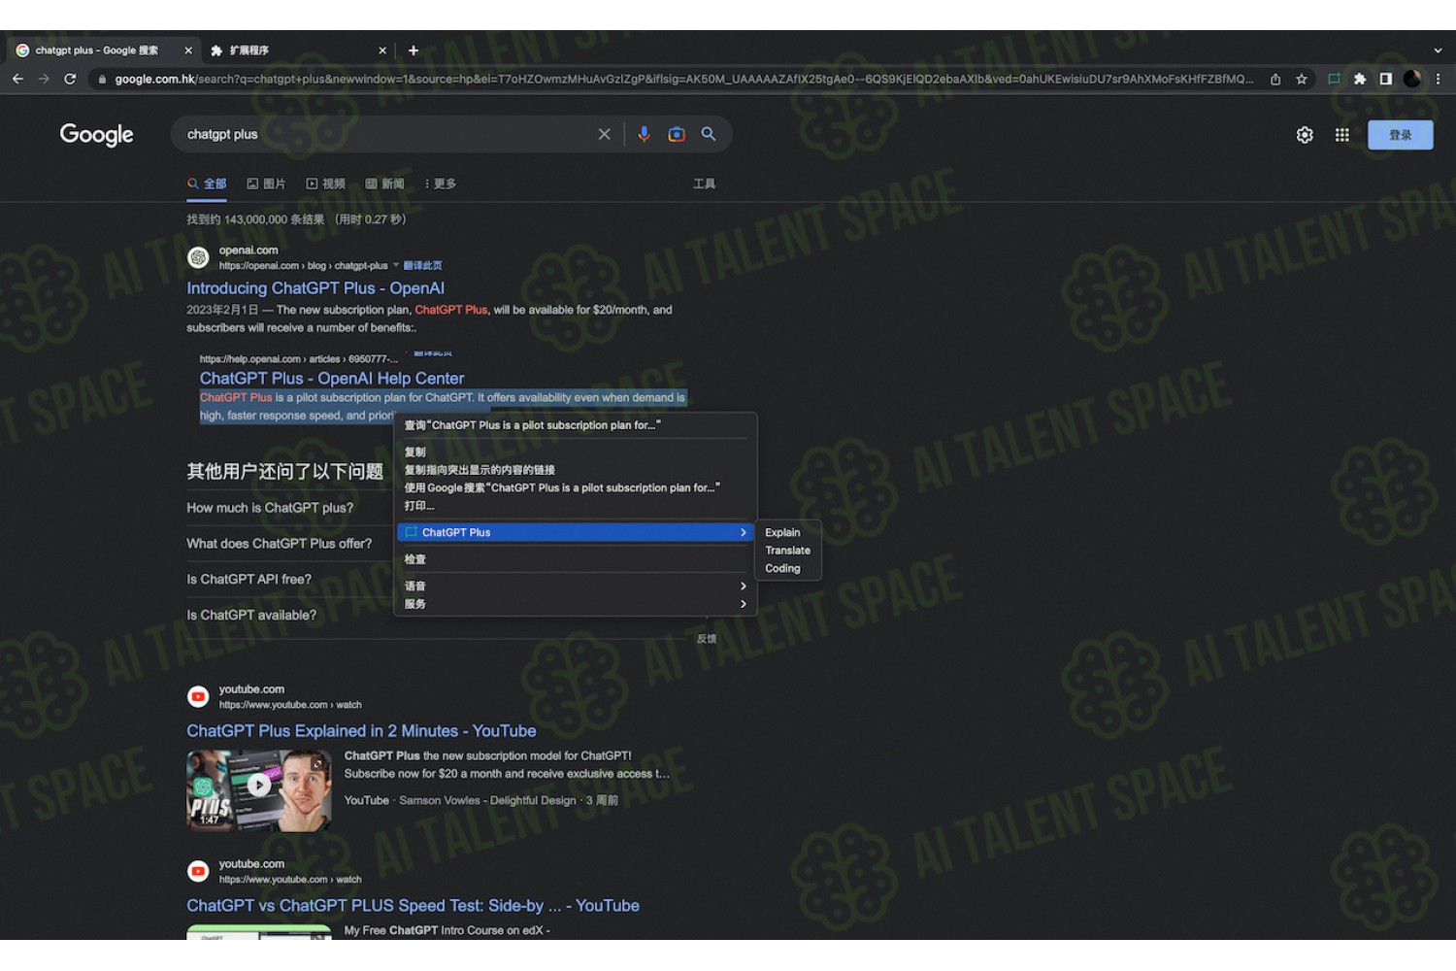Close the chatgpt plus Google tab
This screenshot has height=971, width=1456.
point(188,50)
